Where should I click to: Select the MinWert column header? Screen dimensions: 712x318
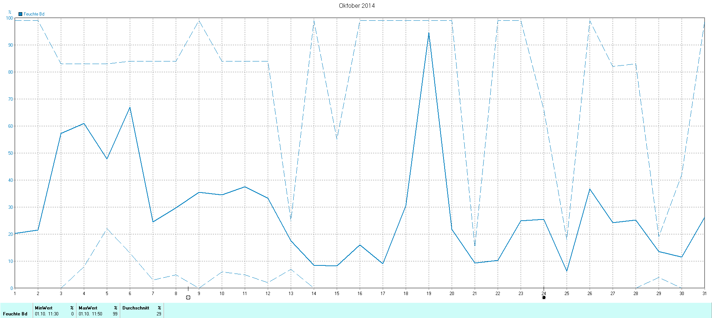[44, 308]
